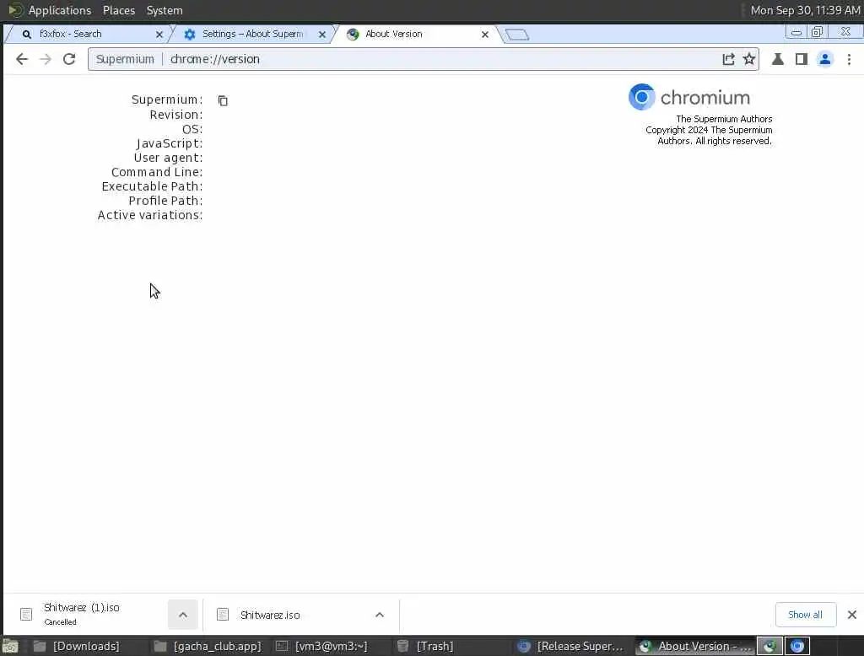Click the "Revision:" label
This screenshot has height=656, width=864.
click(176, 115)
